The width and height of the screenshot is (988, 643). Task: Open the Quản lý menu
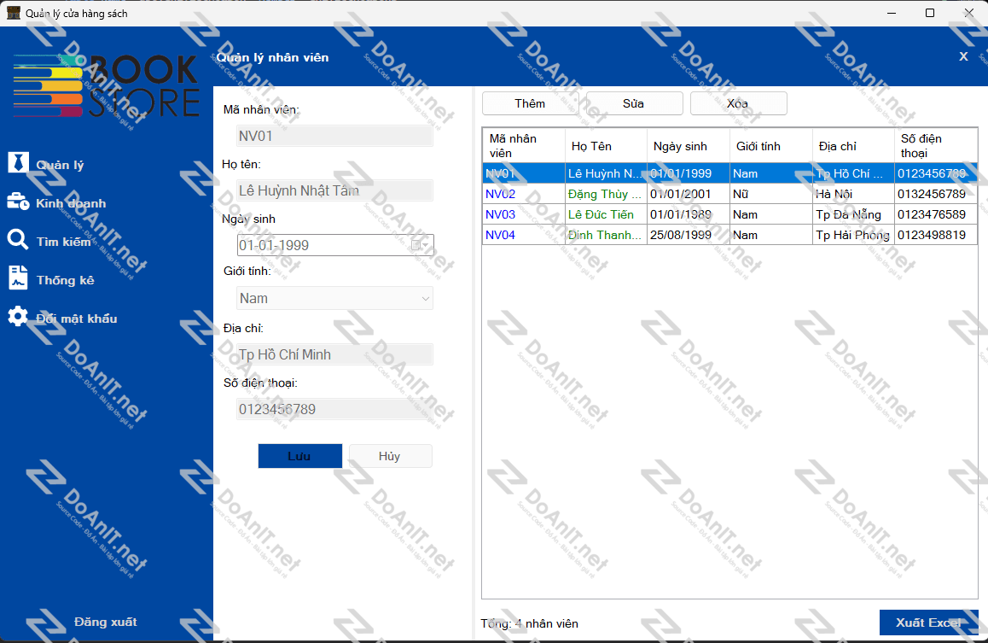[60, 165]
